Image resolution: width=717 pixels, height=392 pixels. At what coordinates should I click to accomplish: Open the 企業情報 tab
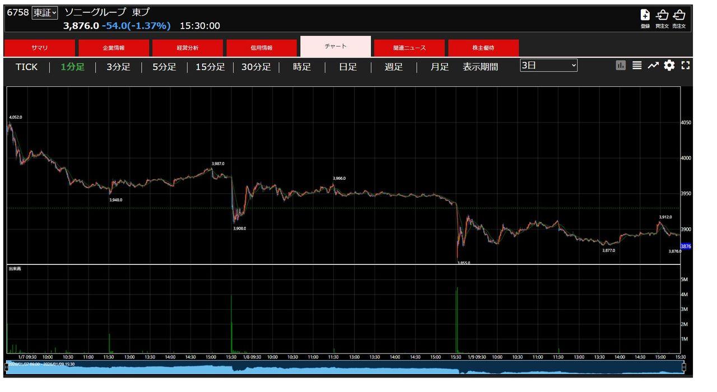pos(114,48)
